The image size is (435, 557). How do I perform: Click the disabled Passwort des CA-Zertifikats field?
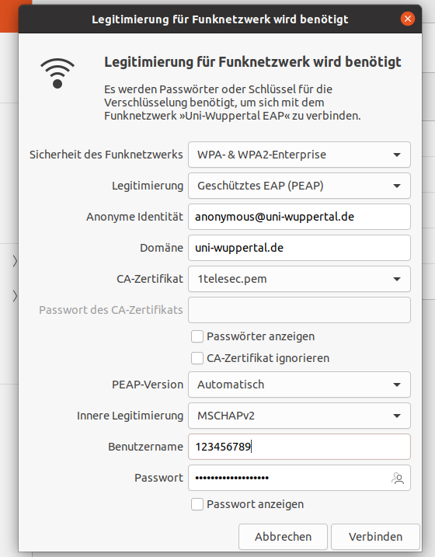(x=299, y=310)
